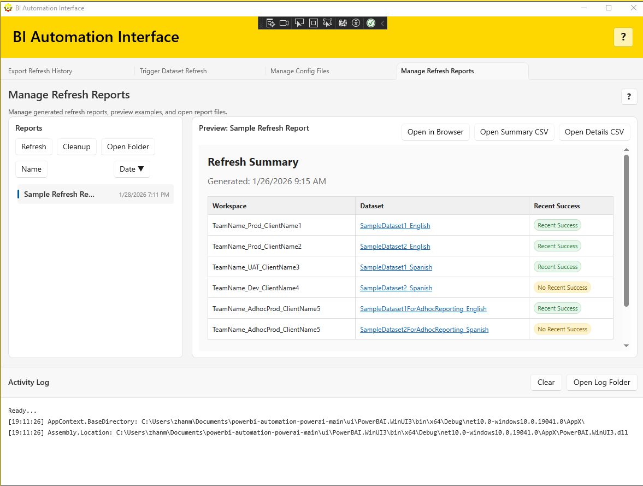The image size is (643, 486).
Task: Collapse the floating toolbar with its chevron
Action: click(x=381, y=23)
